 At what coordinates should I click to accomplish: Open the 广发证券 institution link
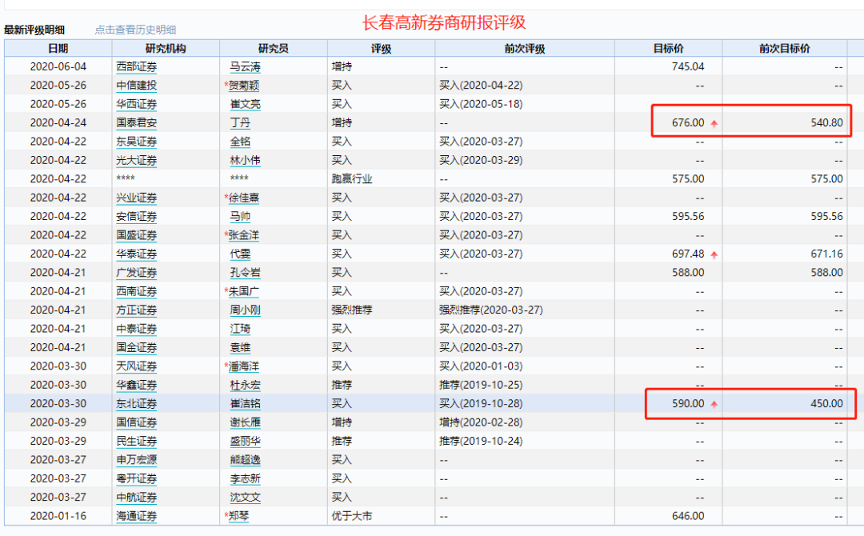coord(137,273)
